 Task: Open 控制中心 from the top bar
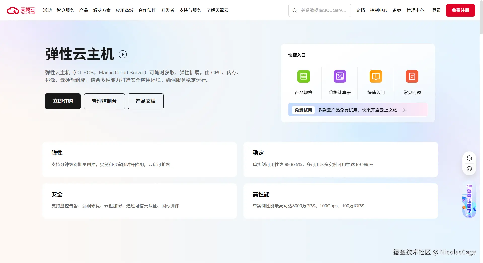379,10
